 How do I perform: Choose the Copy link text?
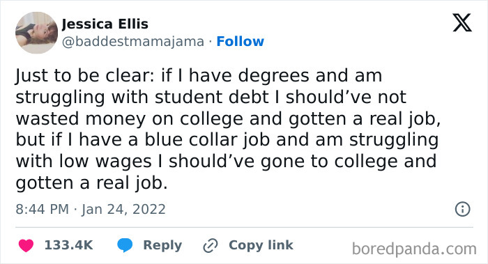point(261,245)
